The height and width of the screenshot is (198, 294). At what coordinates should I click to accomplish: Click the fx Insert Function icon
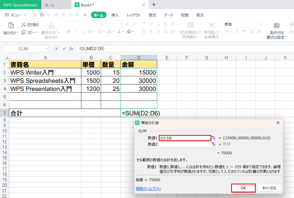coord(71,49)
